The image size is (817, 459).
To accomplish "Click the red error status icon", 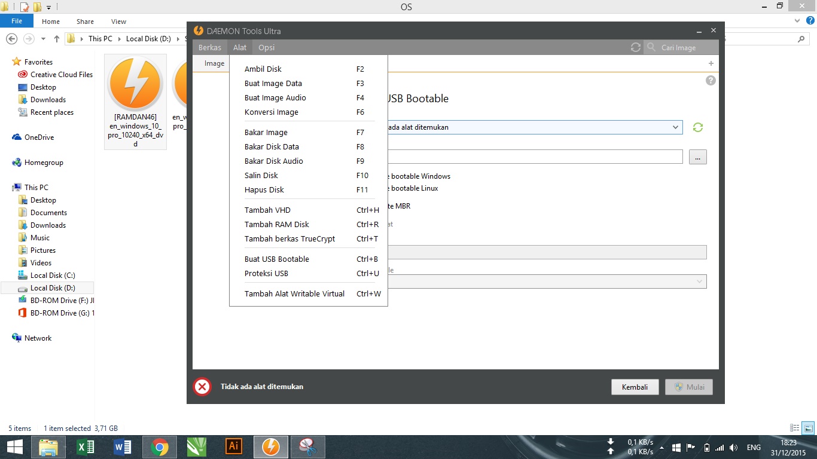I will tap(202, 387).
